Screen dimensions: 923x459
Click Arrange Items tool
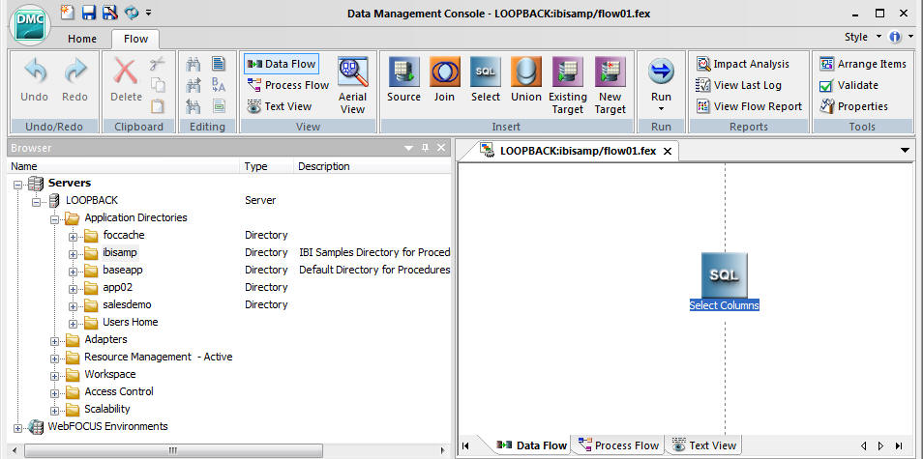click(863, 64)
